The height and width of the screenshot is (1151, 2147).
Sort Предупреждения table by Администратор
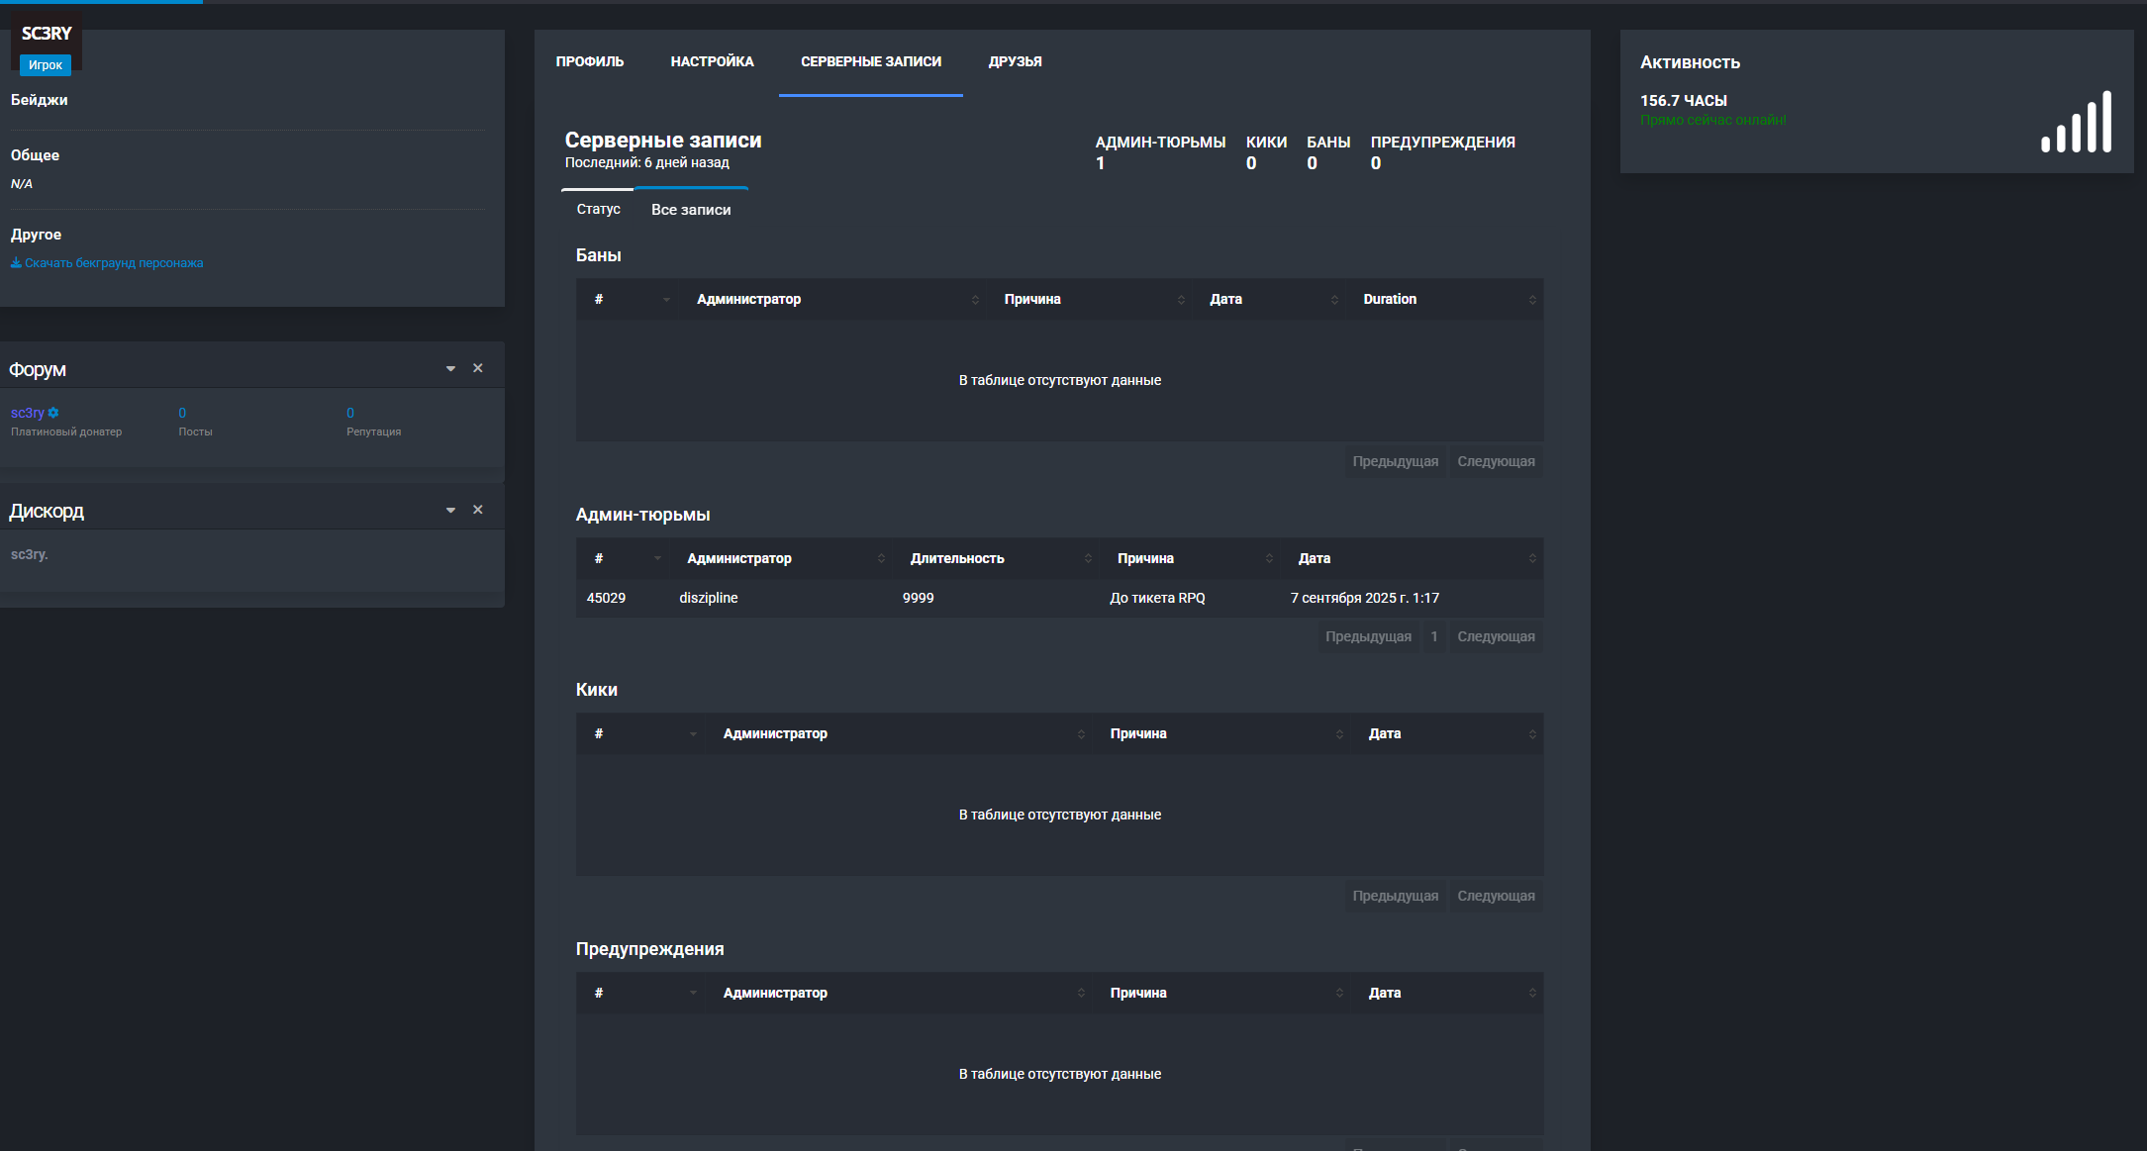(x=901, y=993)
